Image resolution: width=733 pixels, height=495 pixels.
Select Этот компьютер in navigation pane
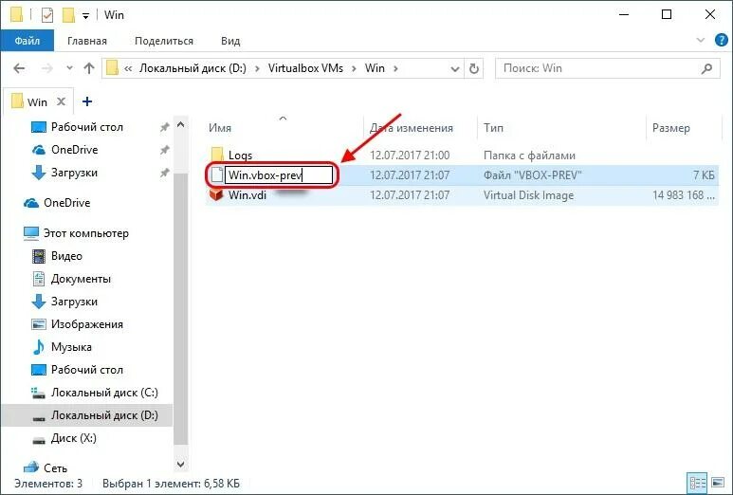76,233
